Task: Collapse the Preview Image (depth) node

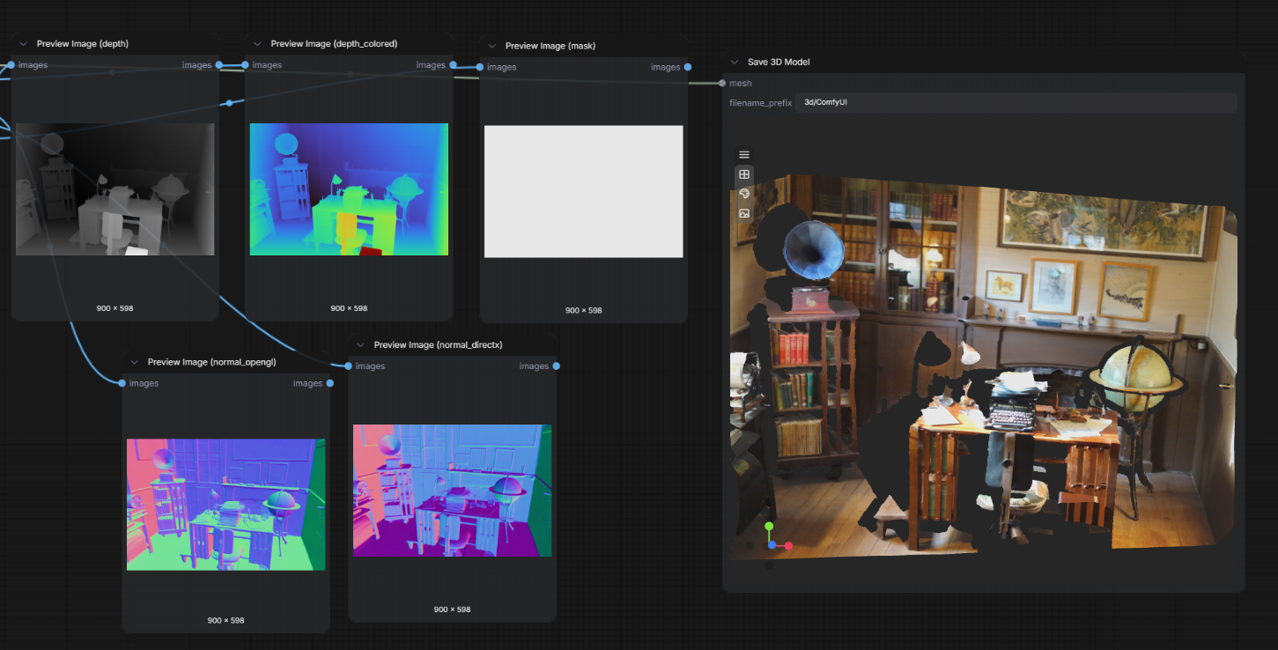Action: pos(23,44)
